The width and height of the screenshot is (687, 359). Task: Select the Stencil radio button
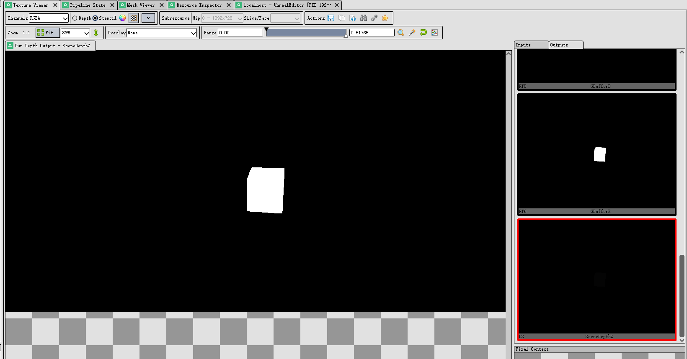96,18
